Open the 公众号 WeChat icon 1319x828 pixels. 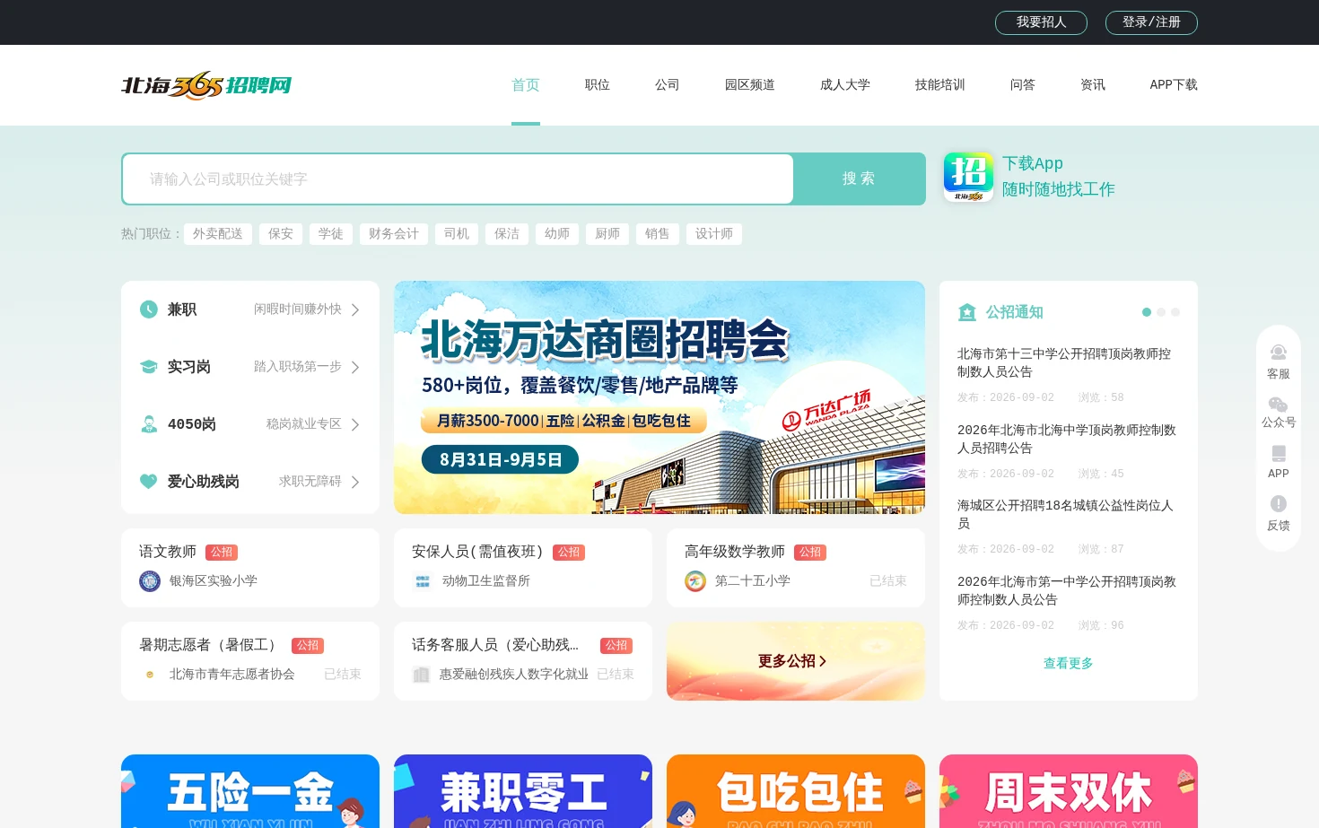point(1279,405)
